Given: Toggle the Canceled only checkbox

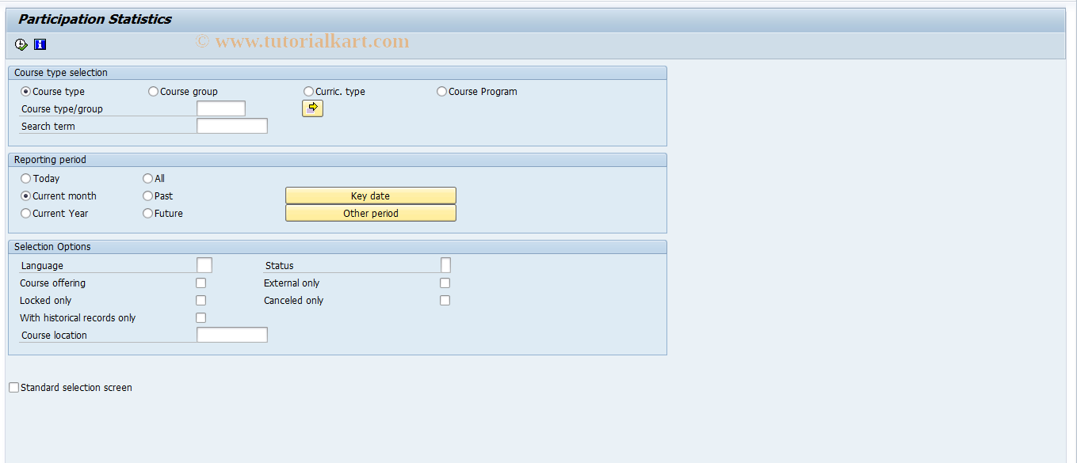Looking at the screenshot, I should (x=445, y=301).
